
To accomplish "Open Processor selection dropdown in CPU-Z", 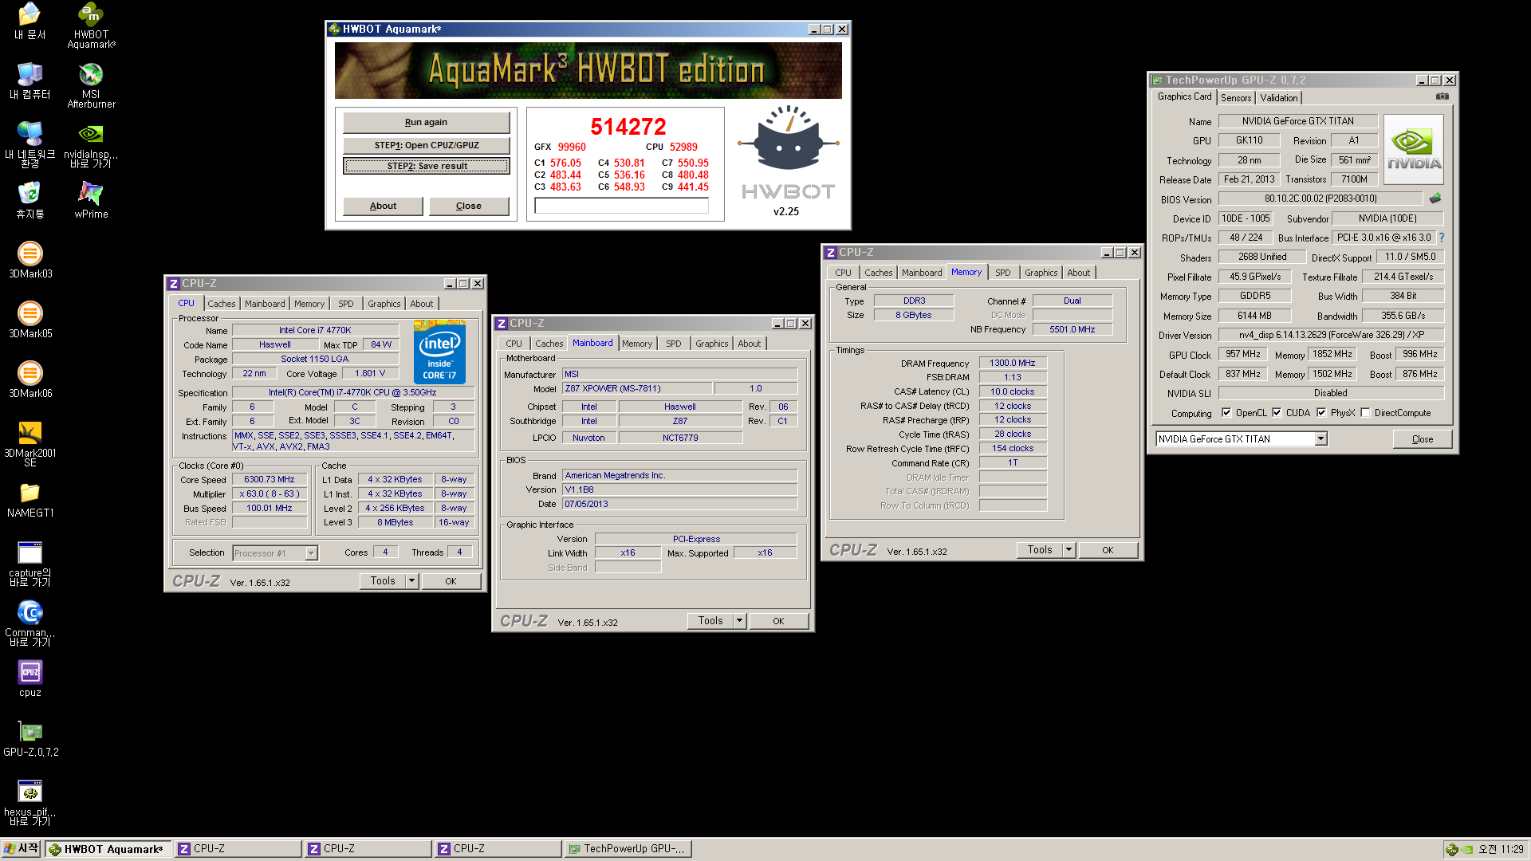I will [311, 552].
